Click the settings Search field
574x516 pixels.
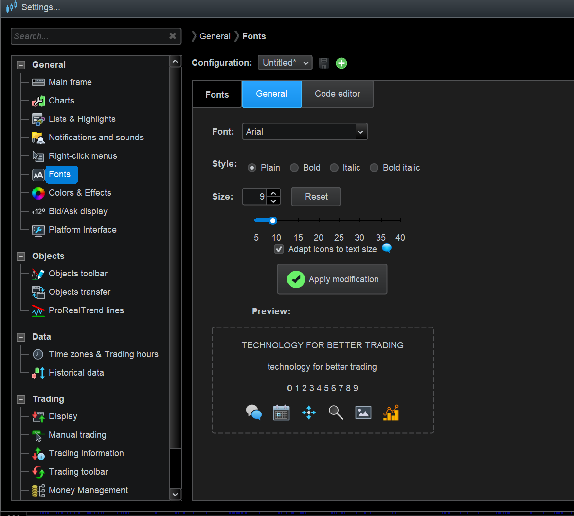coord(96,36)
